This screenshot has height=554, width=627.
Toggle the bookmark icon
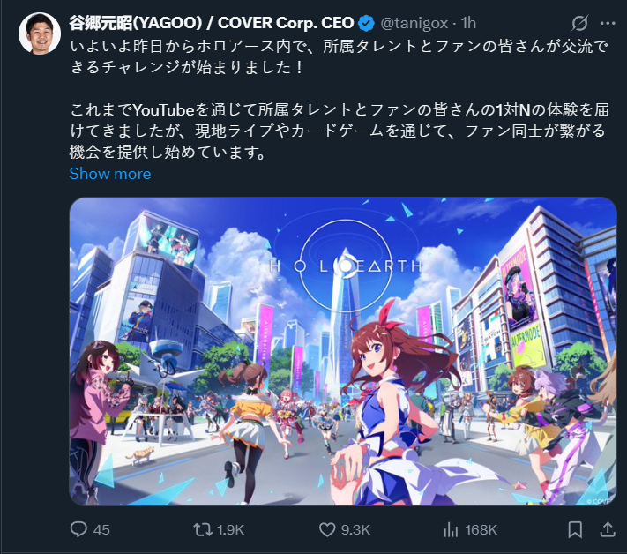pyautogui.click(x=575, y=529)
